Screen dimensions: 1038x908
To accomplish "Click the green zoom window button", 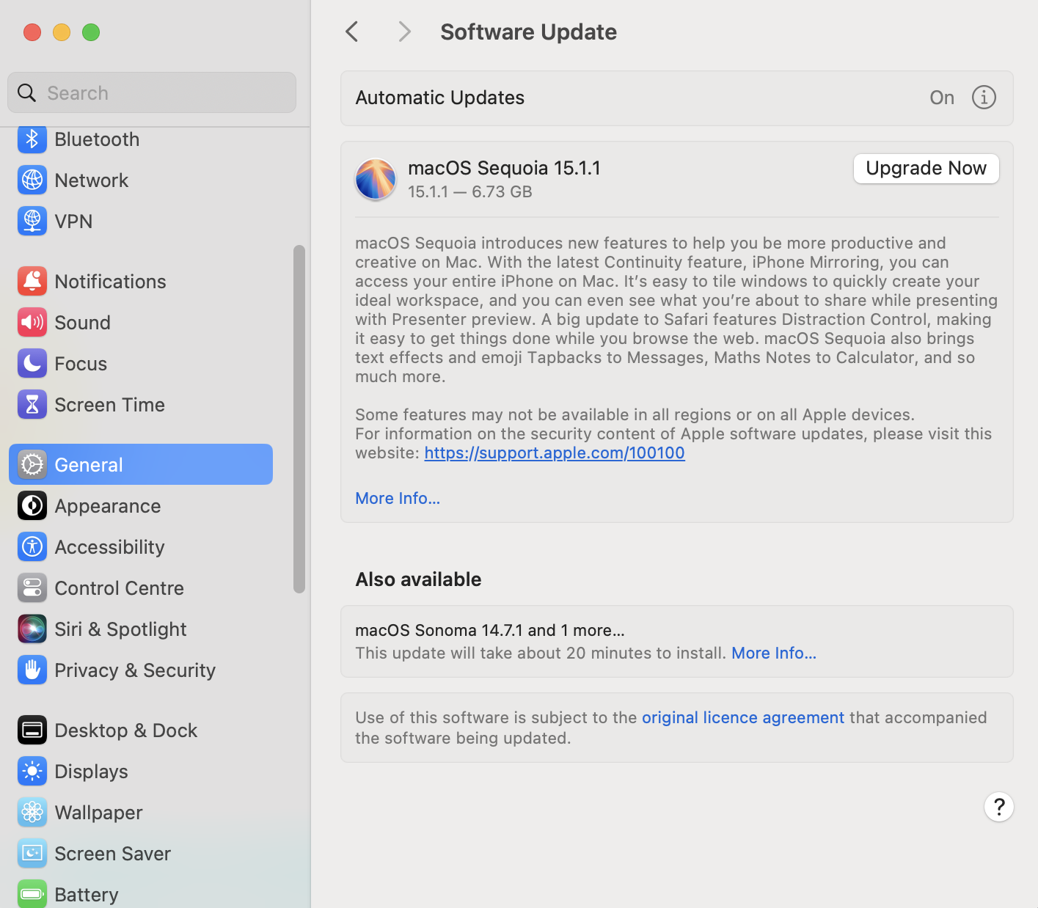I will coord(91,32).
